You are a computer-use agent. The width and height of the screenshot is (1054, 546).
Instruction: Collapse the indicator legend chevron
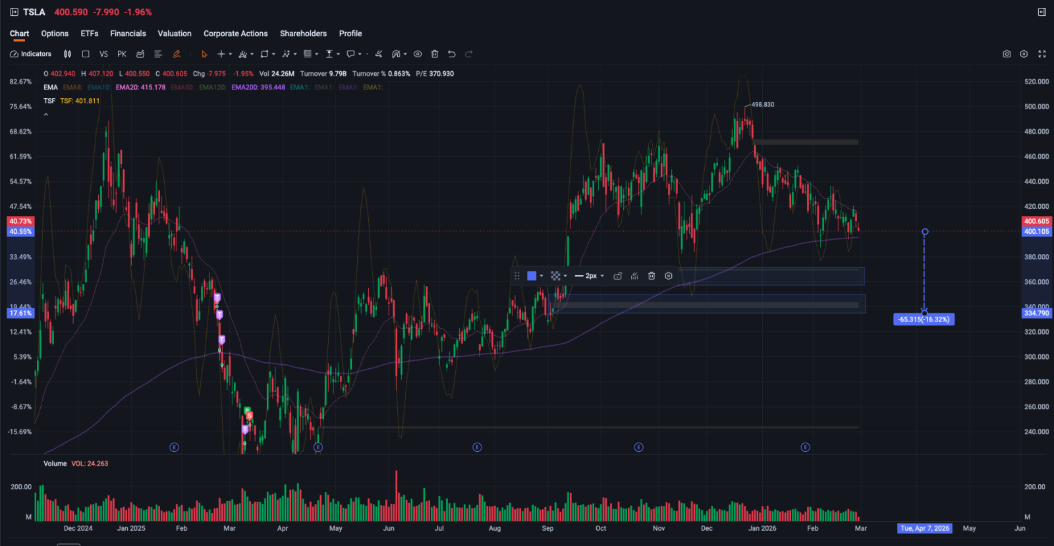(46, 115)
